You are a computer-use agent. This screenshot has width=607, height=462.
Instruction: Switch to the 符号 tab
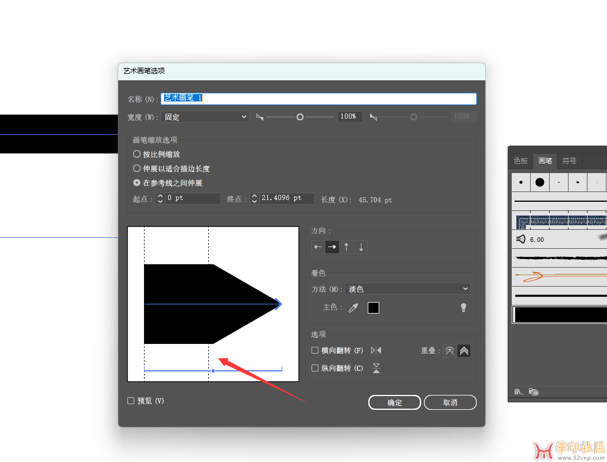pyautogui.click(x=569, y=161)
